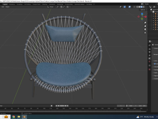The height and width of the screenshot is (119, 158).
Task: Open the View Layer properties tab
Action: click(149, 55)
